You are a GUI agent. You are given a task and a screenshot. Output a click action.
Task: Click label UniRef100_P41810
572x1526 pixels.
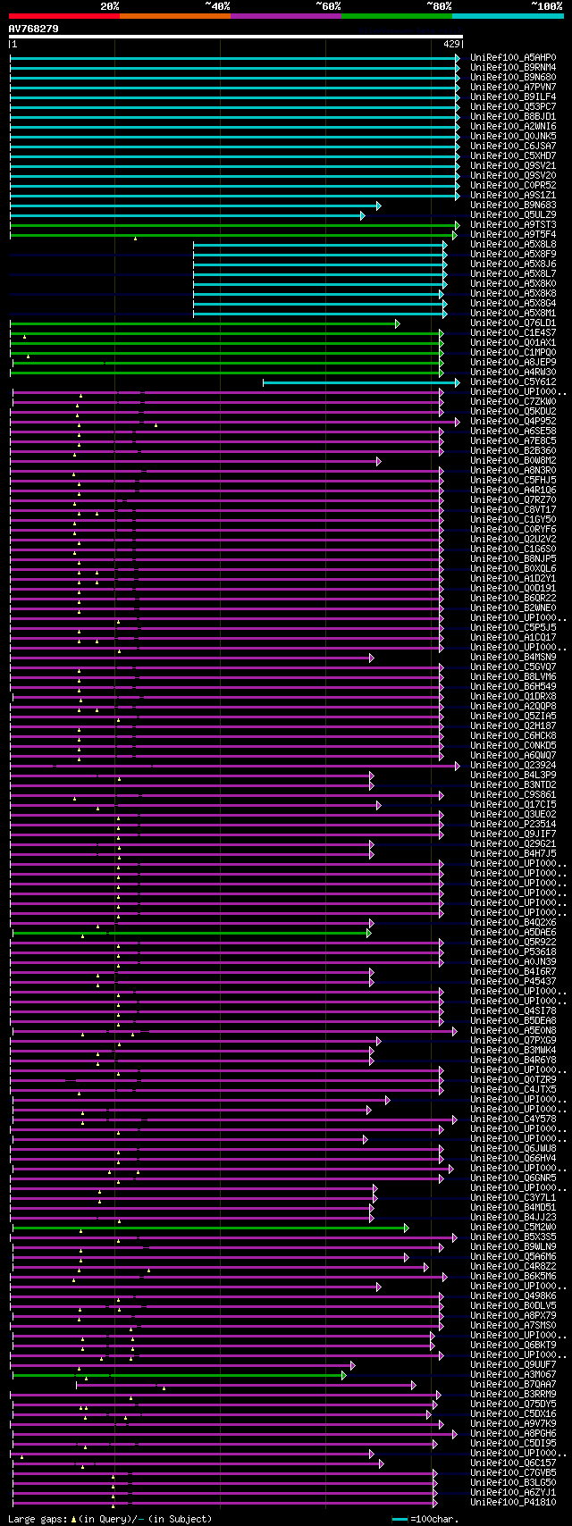coord(513,1503)
